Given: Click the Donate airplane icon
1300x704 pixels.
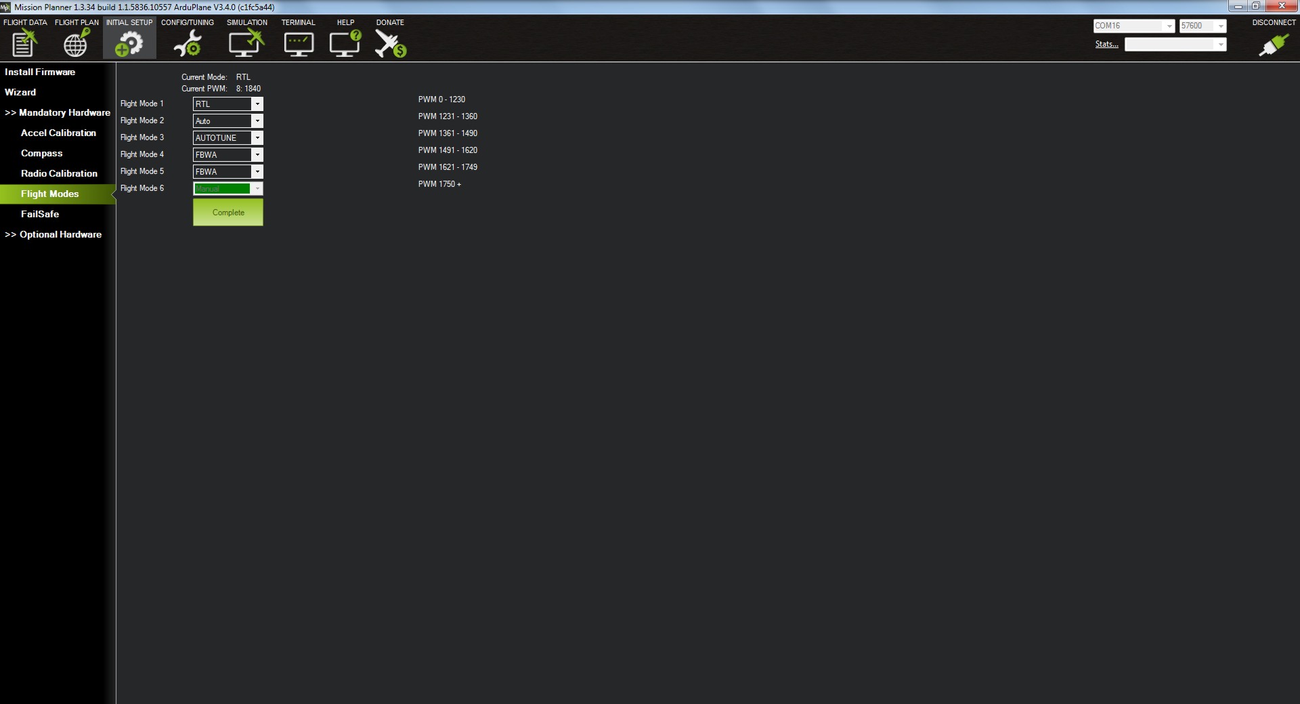Looking at the screenshot, I should 390,44.
